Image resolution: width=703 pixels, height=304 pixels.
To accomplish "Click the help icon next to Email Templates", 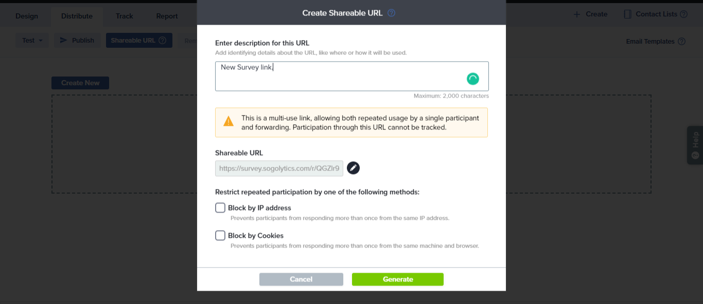I will point(681,42).
